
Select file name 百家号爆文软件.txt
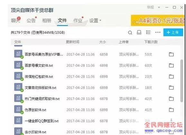click(x=39, y=65)
